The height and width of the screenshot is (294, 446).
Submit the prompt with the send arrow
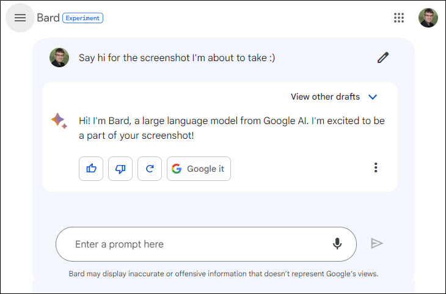pyautogui.click(x=376, y=244)
